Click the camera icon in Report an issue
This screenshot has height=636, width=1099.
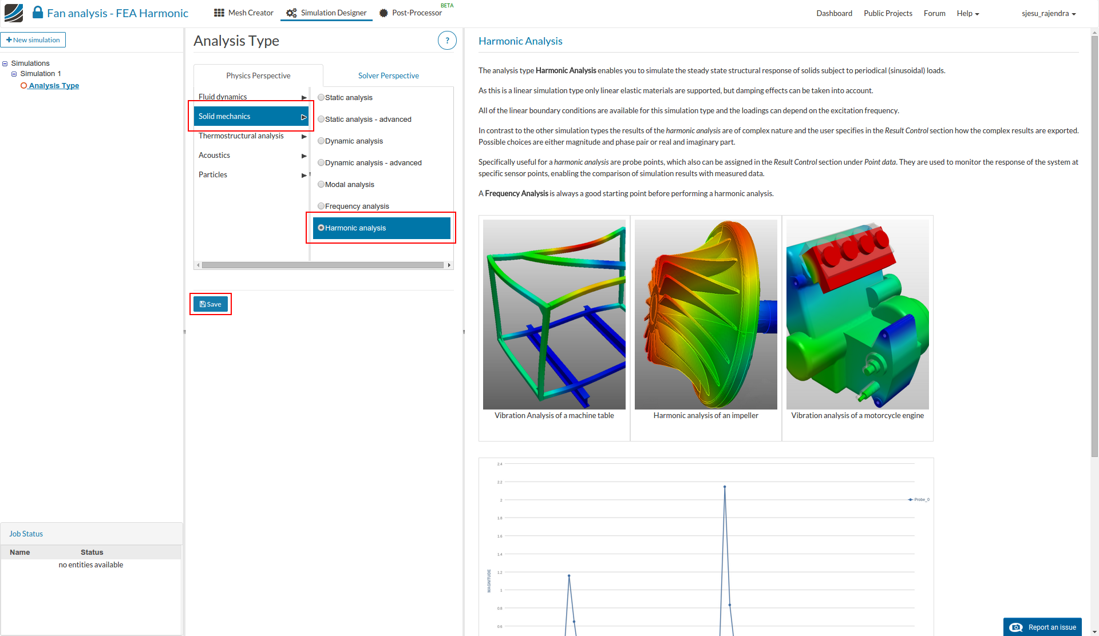(1016, 627)
